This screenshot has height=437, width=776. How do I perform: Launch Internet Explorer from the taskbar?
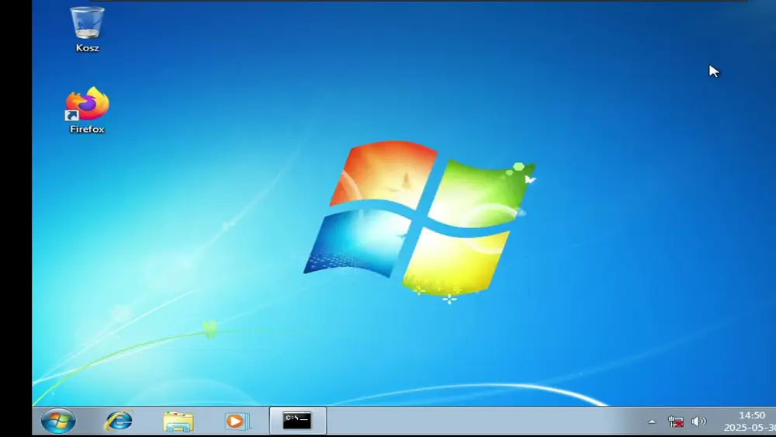119,421
